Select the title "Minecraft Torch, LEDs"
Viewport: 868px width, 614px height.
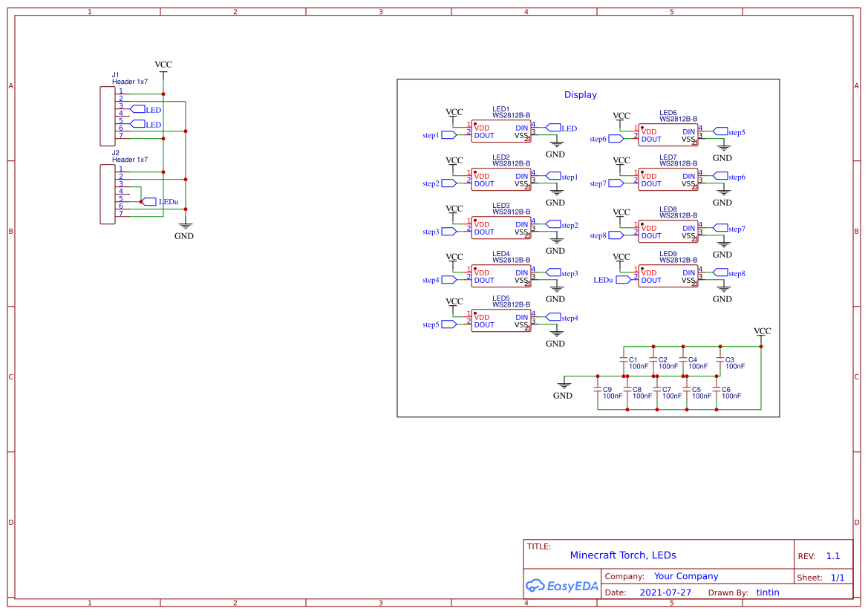[623, 555]
